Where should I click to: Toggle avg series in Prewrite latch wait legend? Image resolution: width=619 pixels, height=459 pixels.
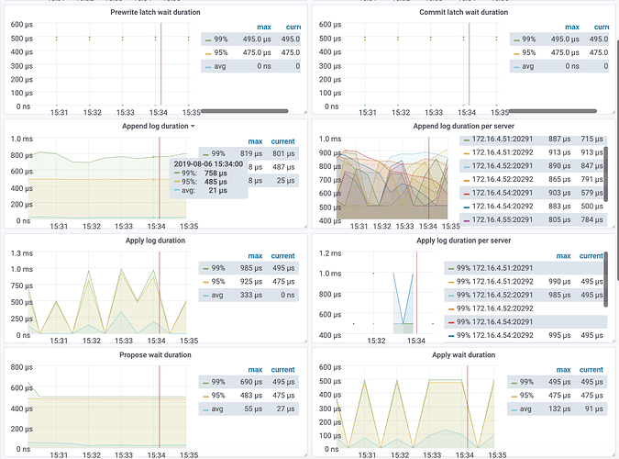(220, 66)
